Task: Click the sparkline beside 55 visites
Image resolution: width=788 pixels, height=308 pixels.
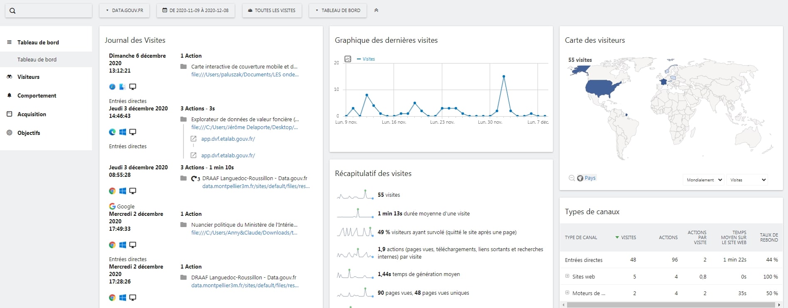Action: point(355,195)
